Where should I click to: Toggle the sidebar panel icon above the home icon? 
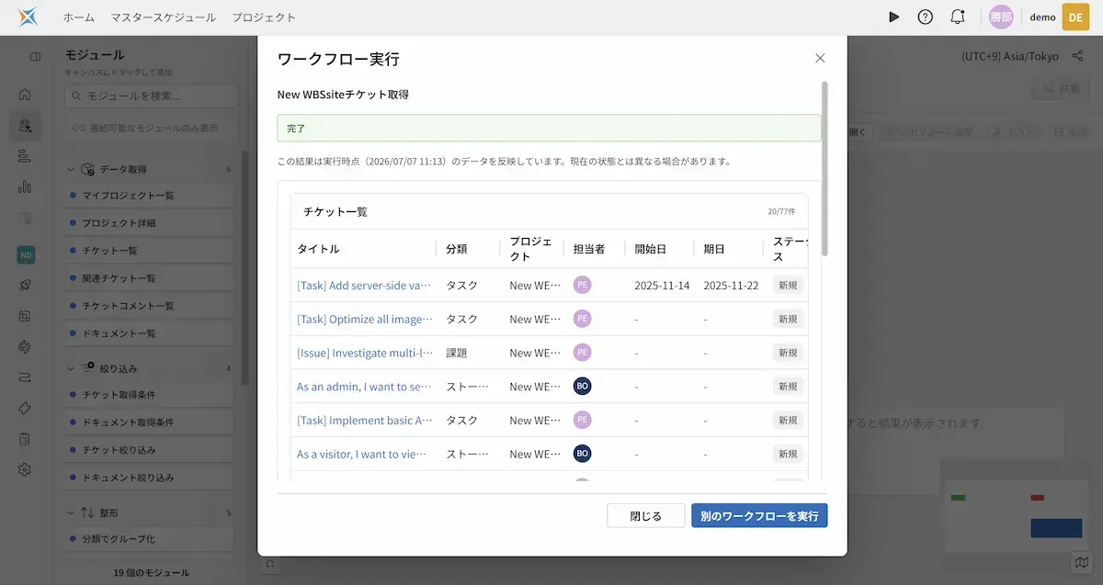[x=35, y=57]
